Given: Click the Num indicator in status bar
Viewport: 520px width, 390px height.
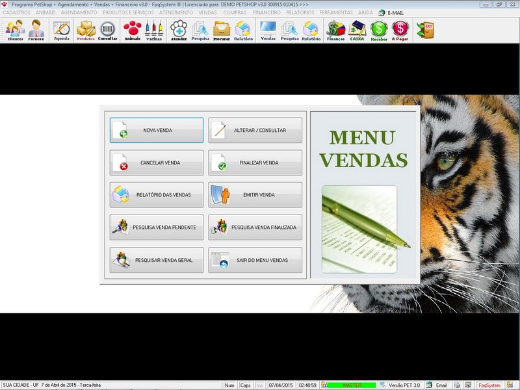Looking at the screenshot, I should pos(229,385).
